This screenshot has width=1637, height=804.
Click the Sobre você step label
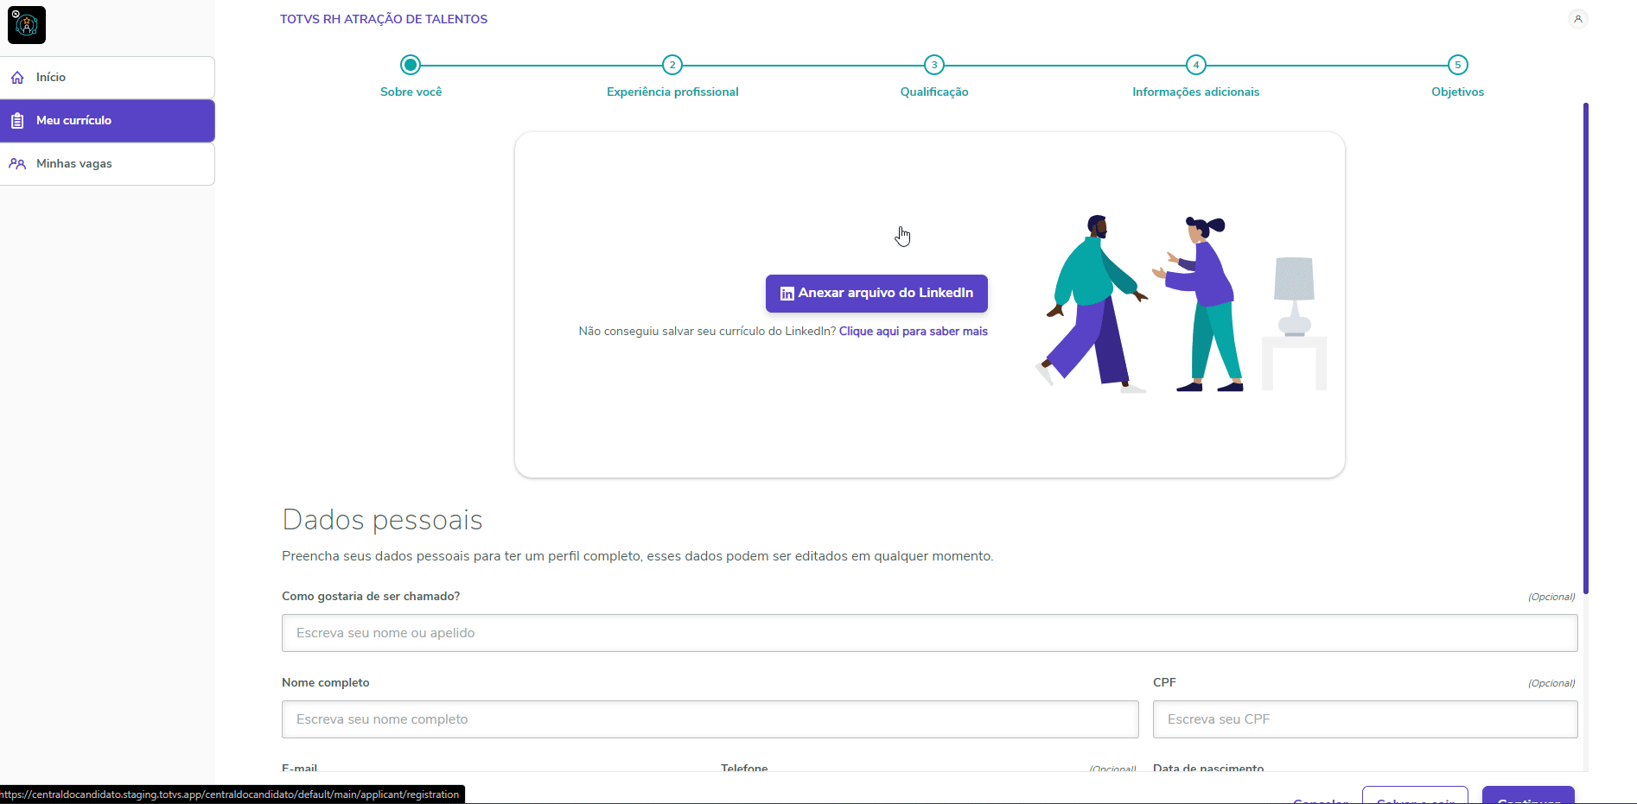pos(411,92)
